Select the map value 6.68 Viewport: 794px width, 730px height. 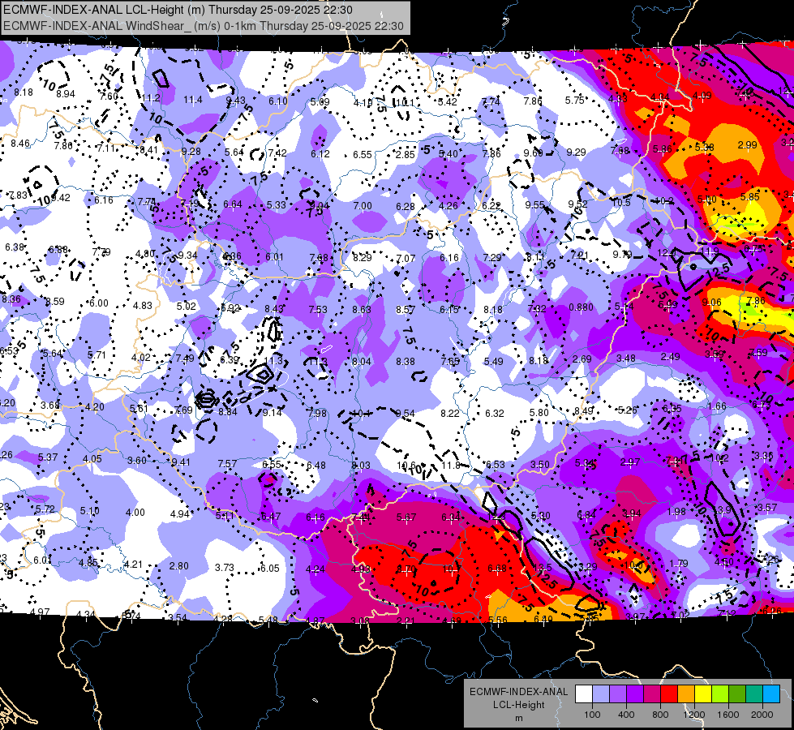click(x=497, y=568)
